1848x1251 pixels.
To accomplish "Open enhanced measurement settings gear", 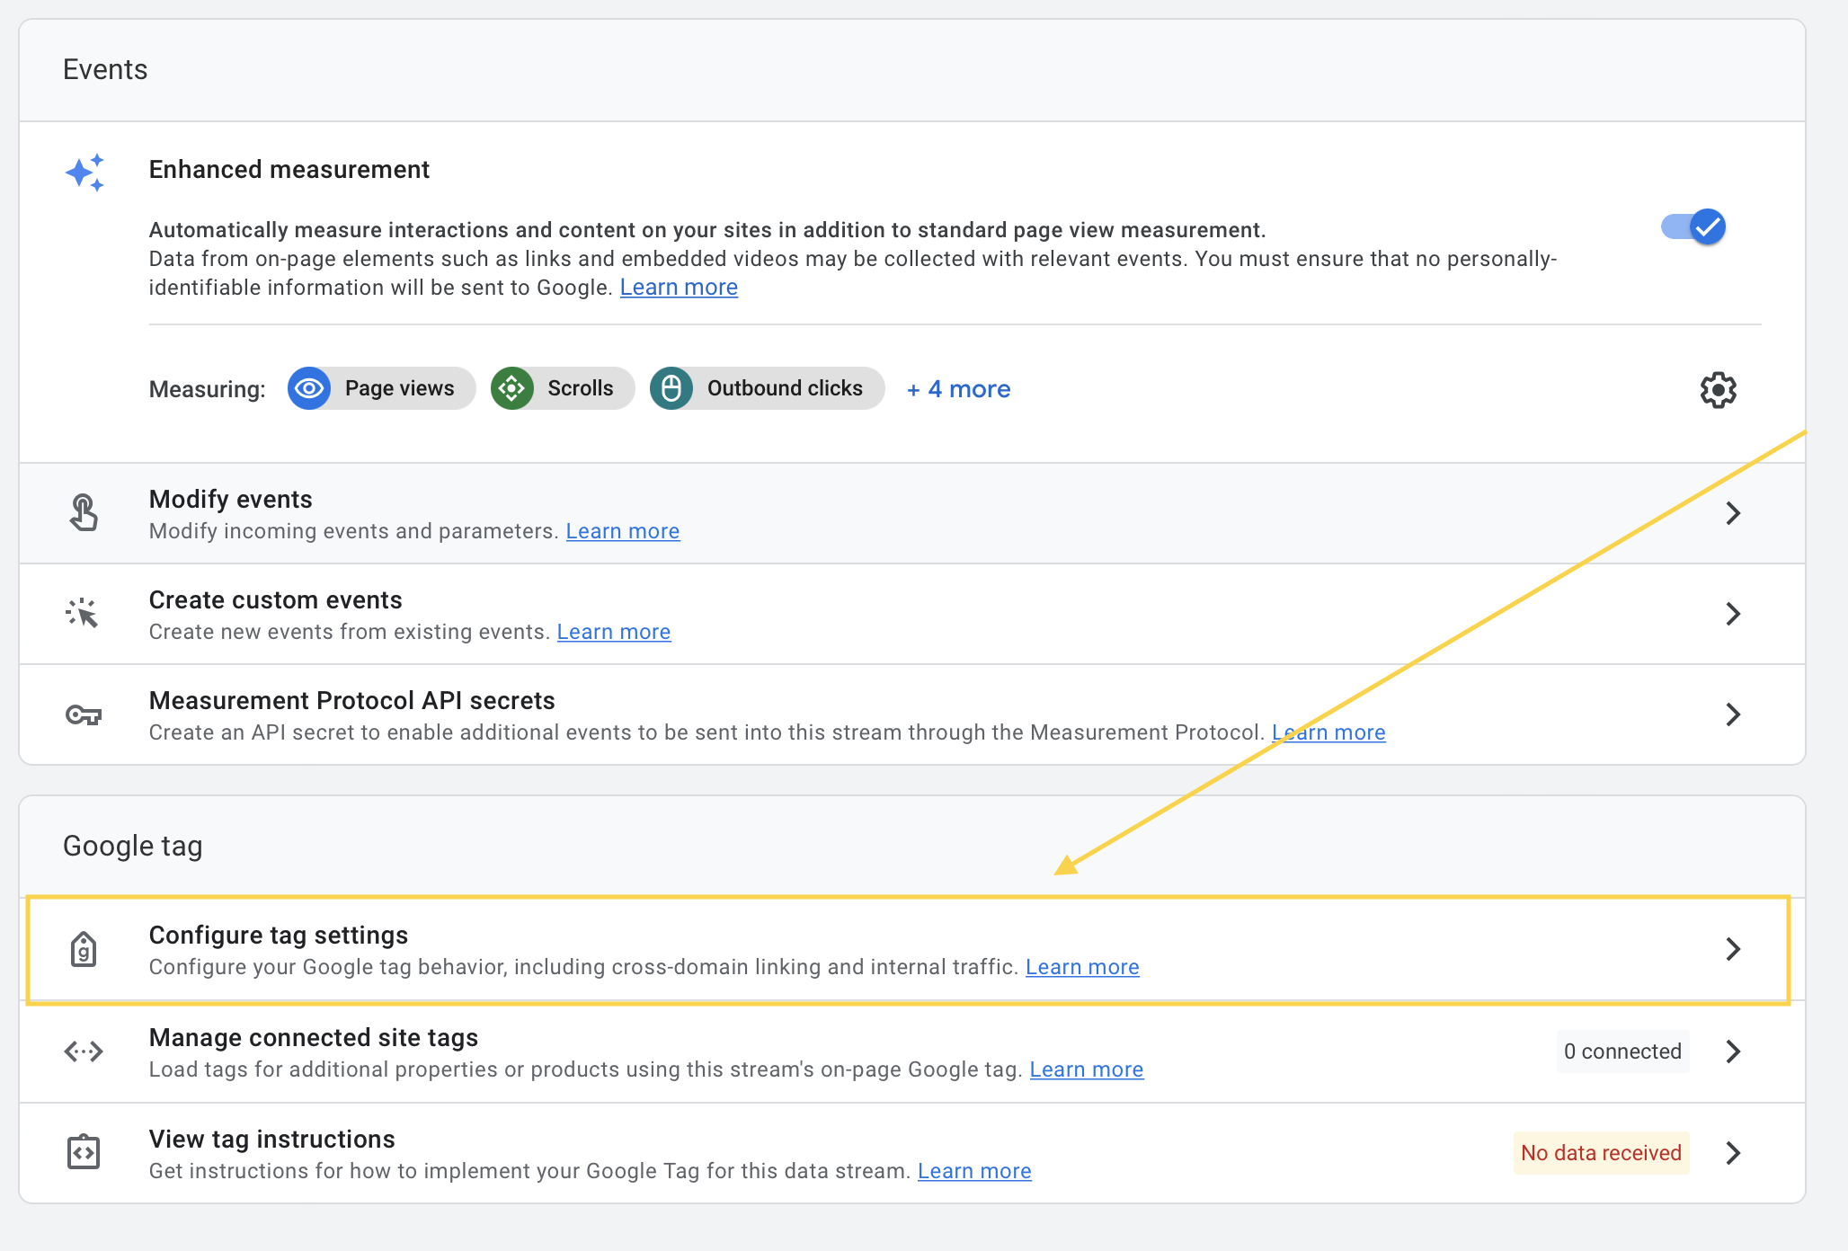I will (1718, 390).
